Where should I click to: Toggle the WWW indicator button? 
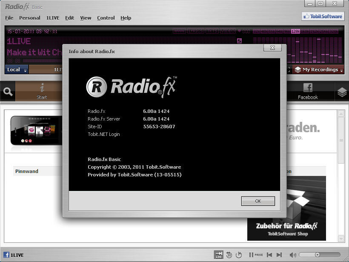click(179, 31)
